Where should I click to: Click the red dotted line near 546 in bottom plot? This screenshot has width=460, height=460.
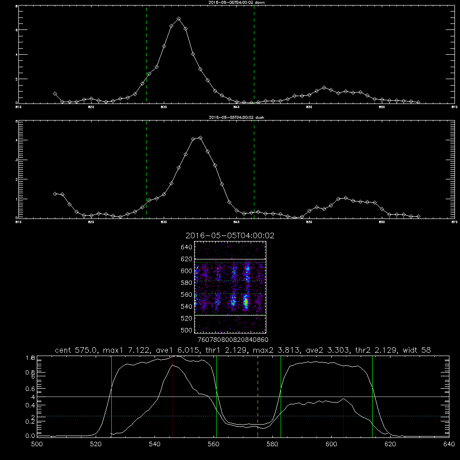[x=172, y=397]
